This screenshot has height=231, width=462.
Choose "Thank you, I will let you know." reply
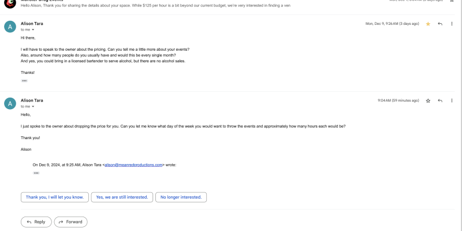tap(55, 197)
